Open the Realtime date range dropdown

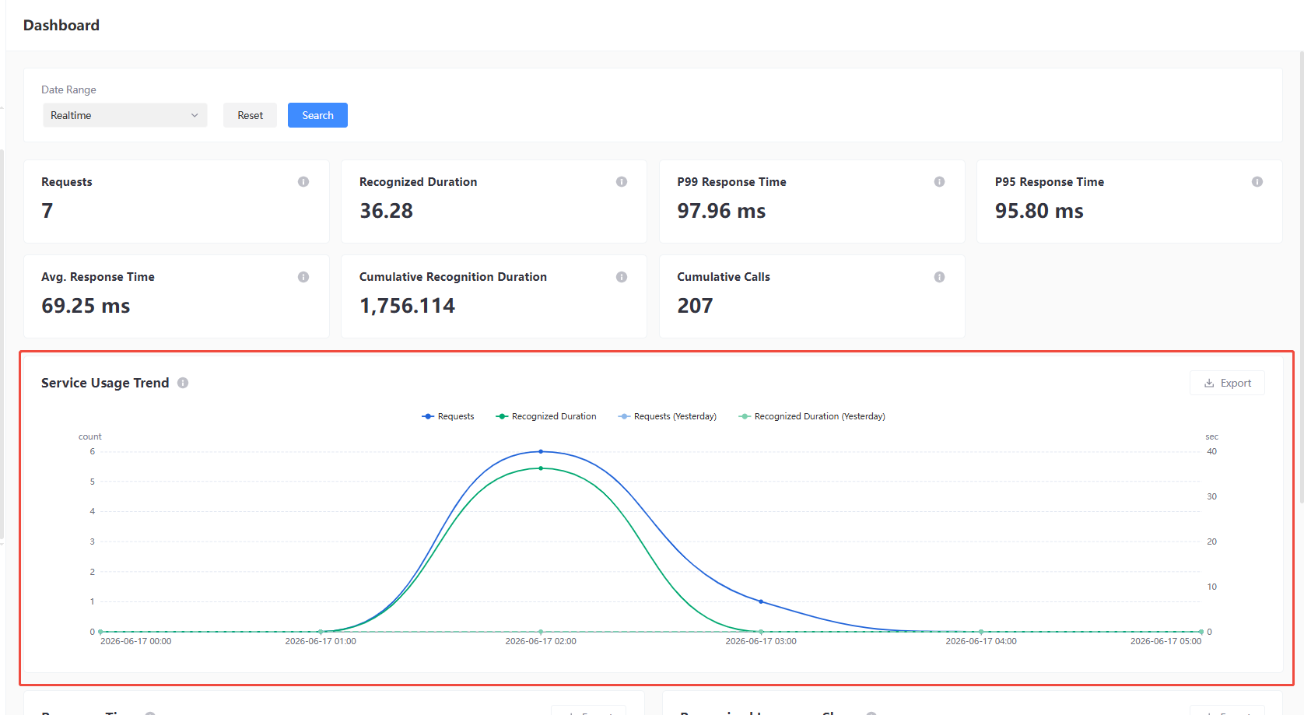(x=124, y=115)
